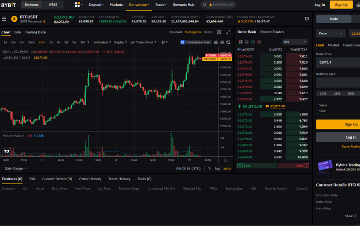Click the header Sign Up button
Image resolution: width=360 pixels, height=226 pixels.
tap(341, 4)
